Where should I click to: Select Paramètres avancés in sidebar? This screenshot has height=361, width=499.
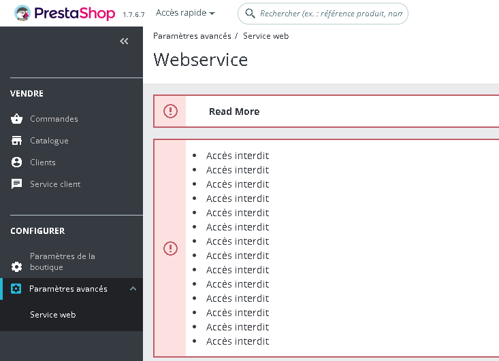tap(68, 288)
